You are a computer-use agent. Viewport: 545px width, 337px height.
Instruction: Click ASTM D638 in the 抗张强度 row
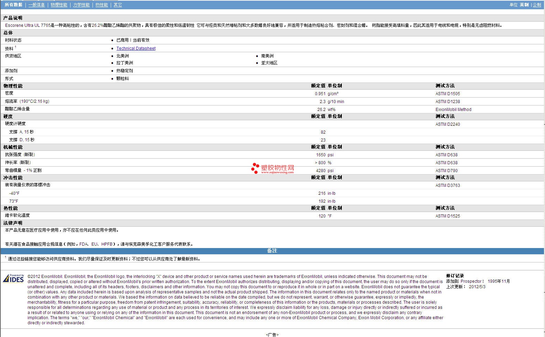(446, 155)
